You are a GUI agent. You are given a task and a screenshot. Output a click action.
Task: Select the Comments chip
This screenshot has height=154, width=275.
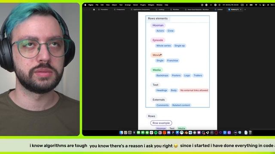(x=162, y=105)
